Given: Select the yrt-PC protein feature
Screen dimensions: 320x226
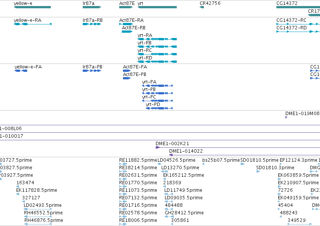Looking at the screenshot, I should [157, 101].
